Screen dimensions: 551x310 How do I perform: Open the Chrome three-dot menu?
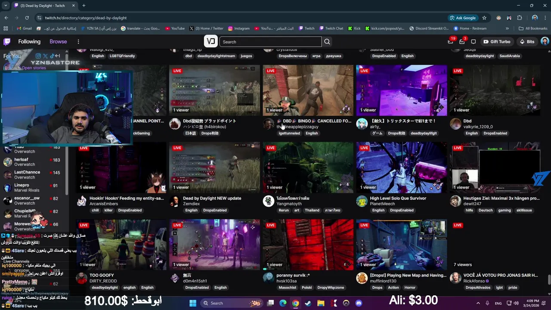click(545, 18)
